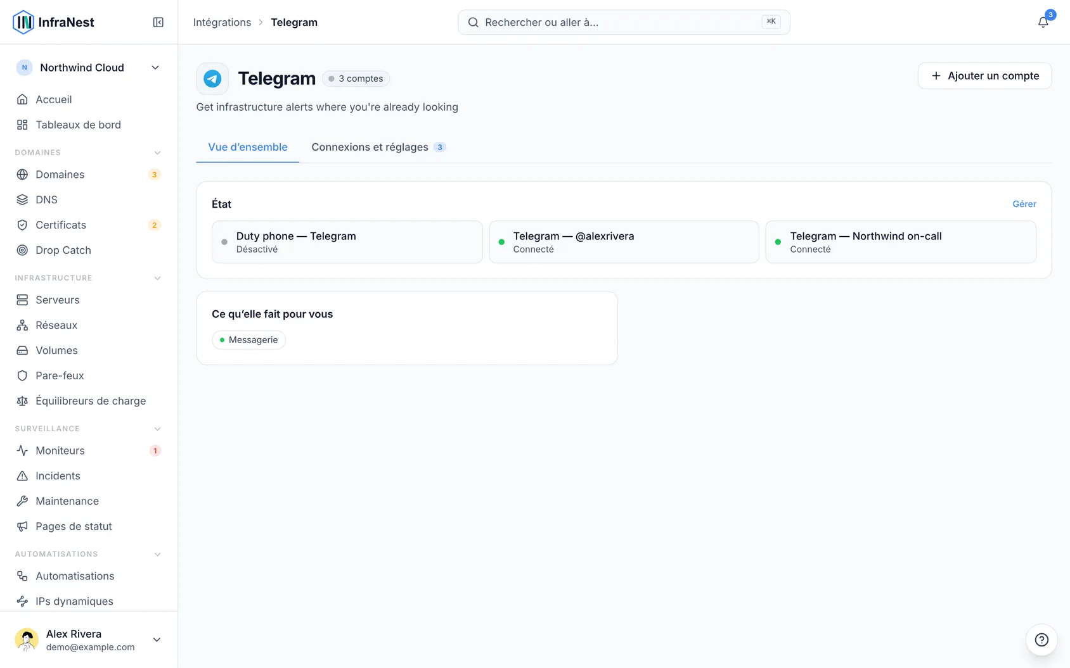Switch to Connexions et réglages tab
The image size is (1070, 668).
coord(378,147)
